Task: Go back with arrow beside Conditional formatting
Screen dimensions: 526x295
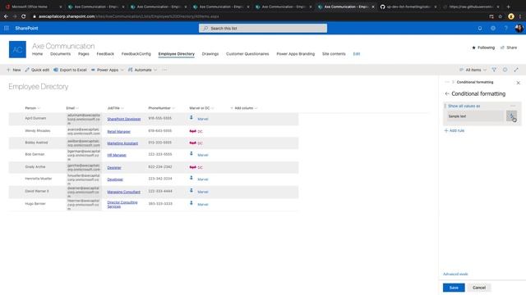Action: click(447, 94)
